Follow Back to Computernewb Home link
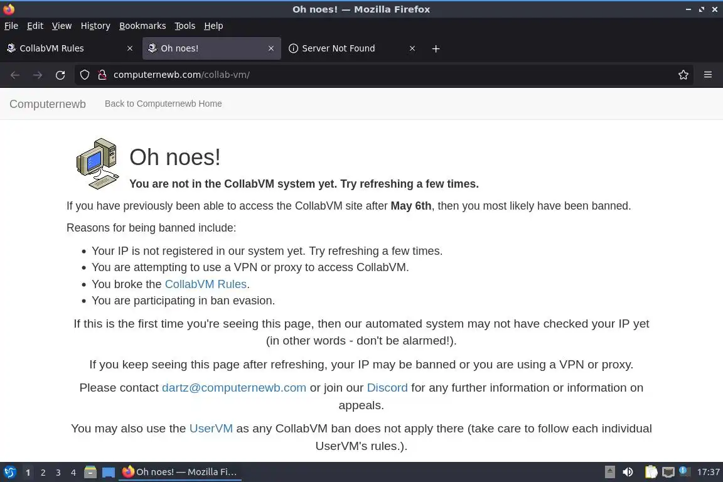 (163, 104)
